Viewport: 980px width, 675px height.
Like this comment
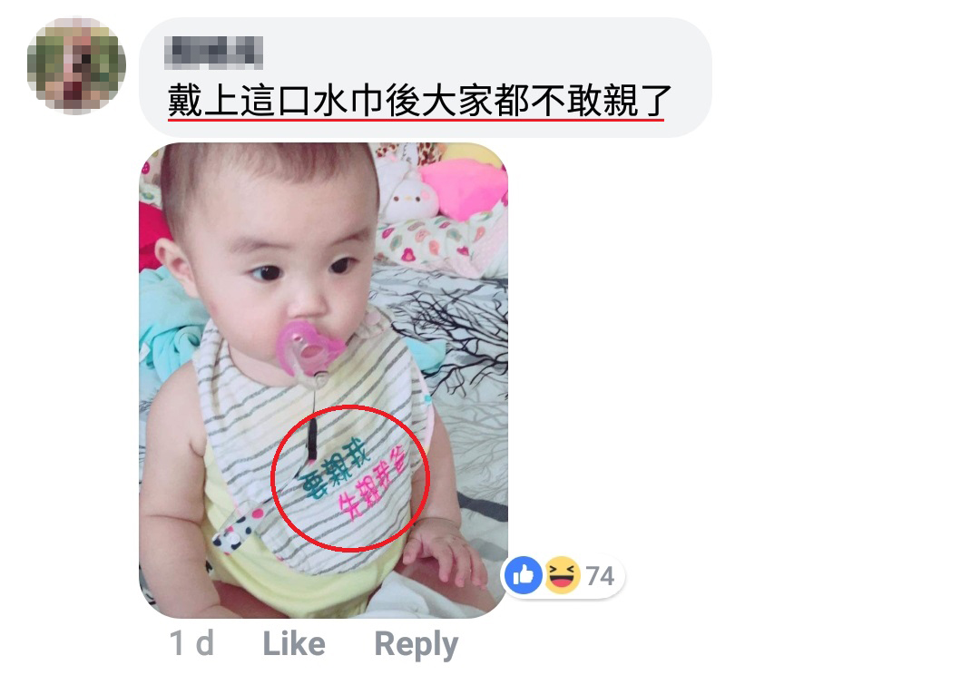tap(294, 644)
